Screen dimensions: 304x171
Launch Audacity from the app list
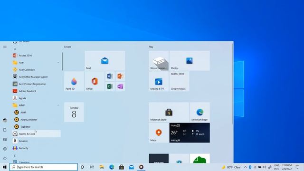click(x=36, y=148)
